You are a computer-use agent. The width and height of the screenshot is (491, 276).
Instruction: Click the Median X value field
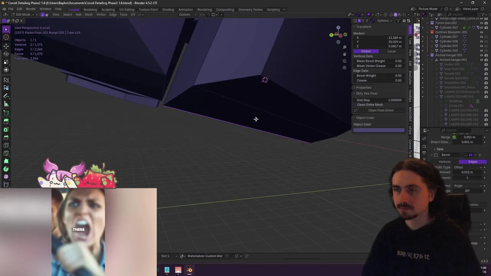tap(379, 38)
